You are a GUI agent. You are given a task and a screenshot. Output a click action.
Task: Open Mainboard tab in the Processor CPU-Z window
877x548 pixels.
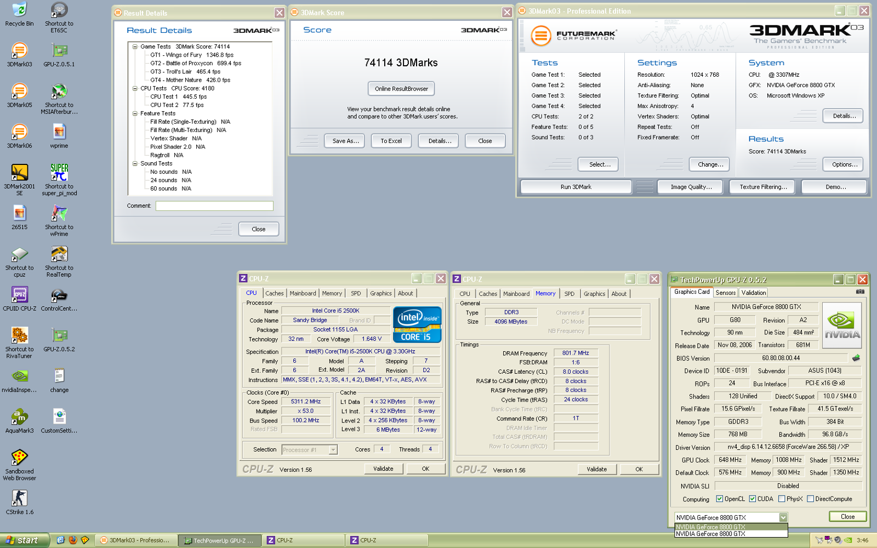pyautogui.click(x=303, y=293)
